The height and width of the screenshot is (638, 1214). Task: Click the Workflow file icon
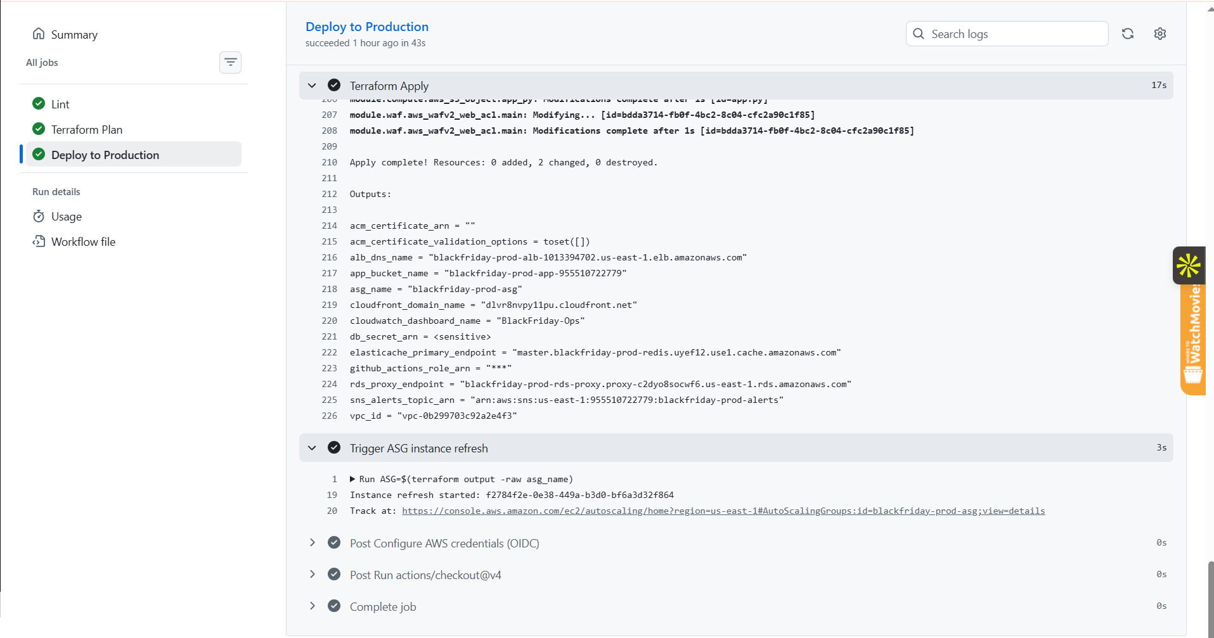click(x=39, y=241)
